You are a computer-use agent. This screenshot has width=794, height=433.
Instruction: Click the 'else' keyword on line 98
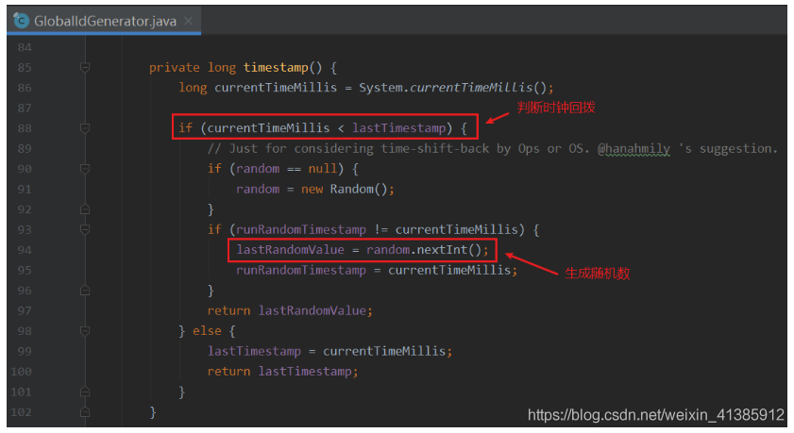(x=207, y=331)
